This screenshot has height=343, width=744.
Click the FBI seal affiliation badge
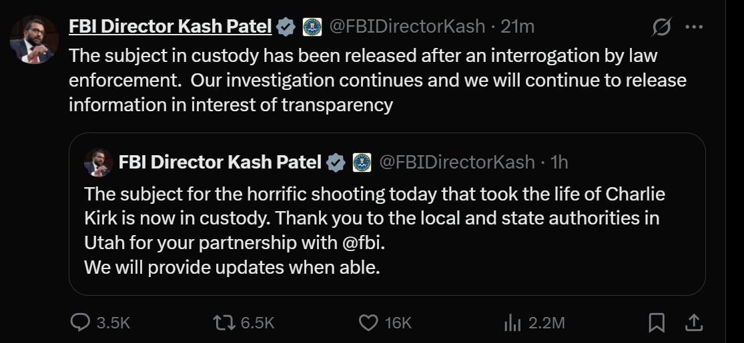(x=312, y=27)
